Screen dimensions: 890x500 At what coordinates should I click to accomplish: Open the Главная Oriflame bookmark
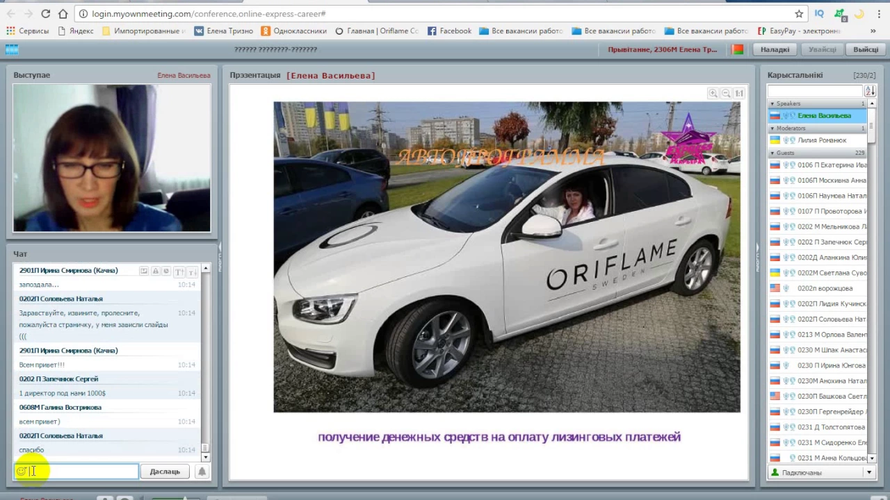(377, 31)
